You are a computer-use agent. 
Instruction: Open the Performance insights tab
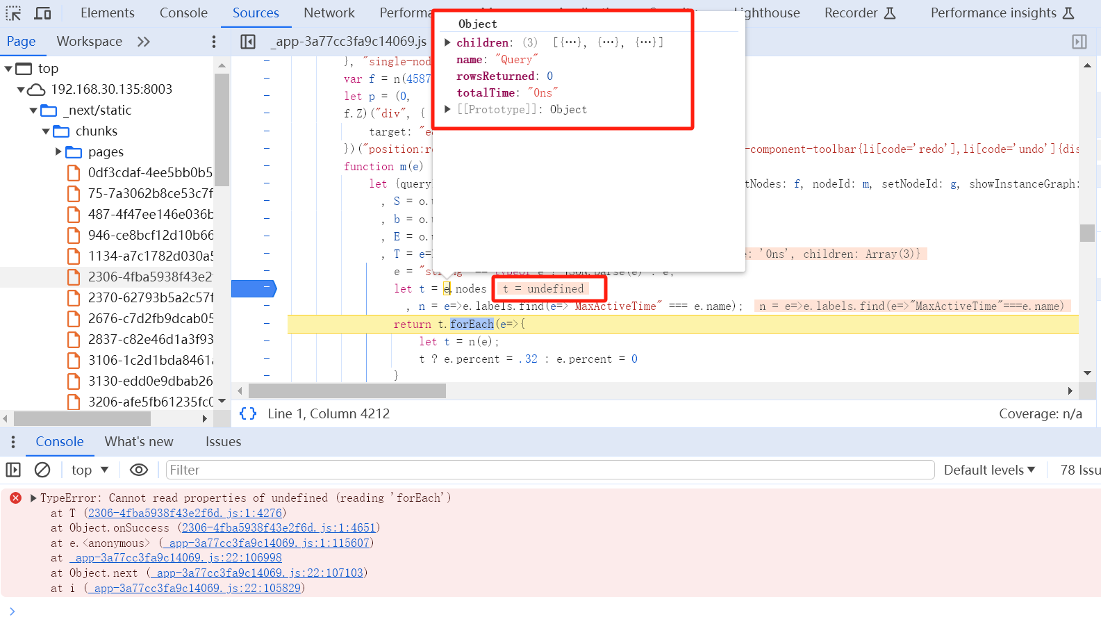pyautogui.click(x=1002, y=13)
